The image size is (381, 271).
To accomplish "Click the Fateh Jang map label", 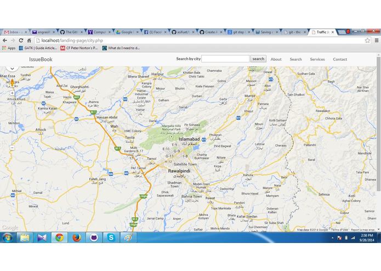I will [97, 179].
